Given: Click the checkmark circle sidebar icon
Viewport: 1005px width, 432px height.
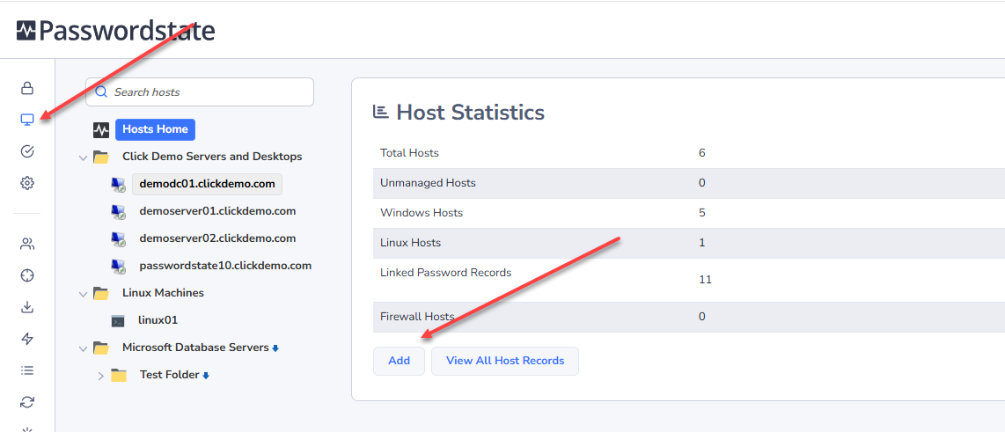Looking at the screenshot, I should (x=27, y=151).
